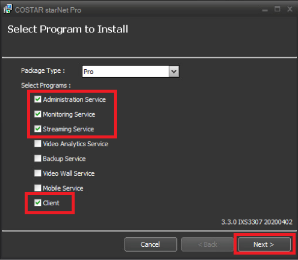
Task: Minimize the COSTAR starNet Pro window
Action: pos(265,9)
